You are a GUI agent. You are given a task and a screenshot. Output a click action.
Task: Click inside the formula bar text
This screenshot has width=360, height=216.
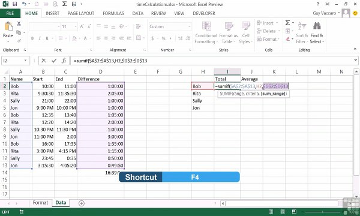110,61
